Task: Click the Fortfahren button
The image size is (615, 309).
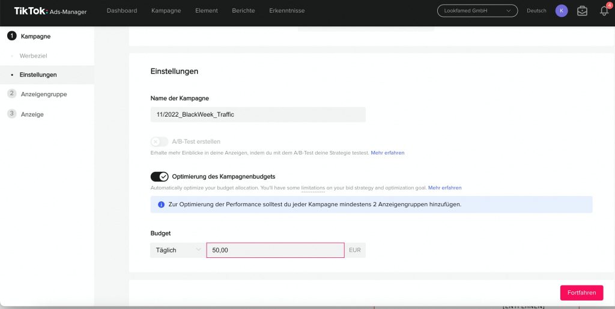Action: (x=581, y=293)
